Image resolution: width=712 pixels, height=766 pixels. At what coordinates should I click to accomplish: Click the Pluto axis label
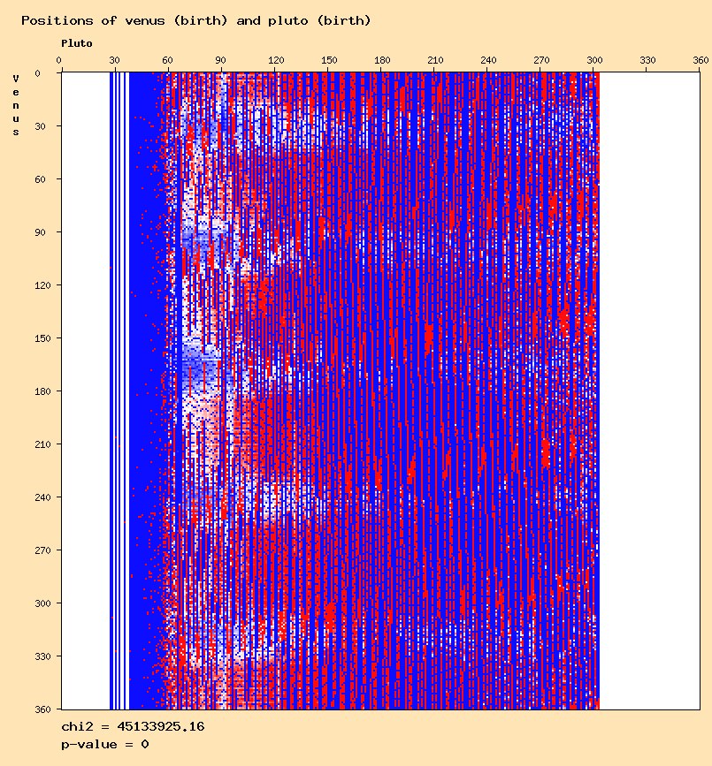coord(77,43)
